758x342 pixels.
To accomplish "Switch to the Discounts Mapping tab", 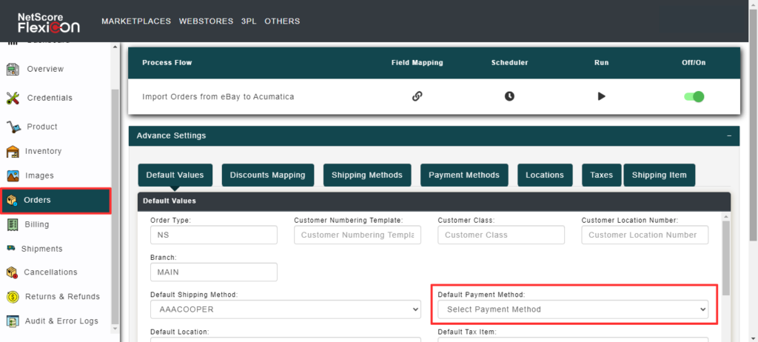I will (x=267, y=175).
